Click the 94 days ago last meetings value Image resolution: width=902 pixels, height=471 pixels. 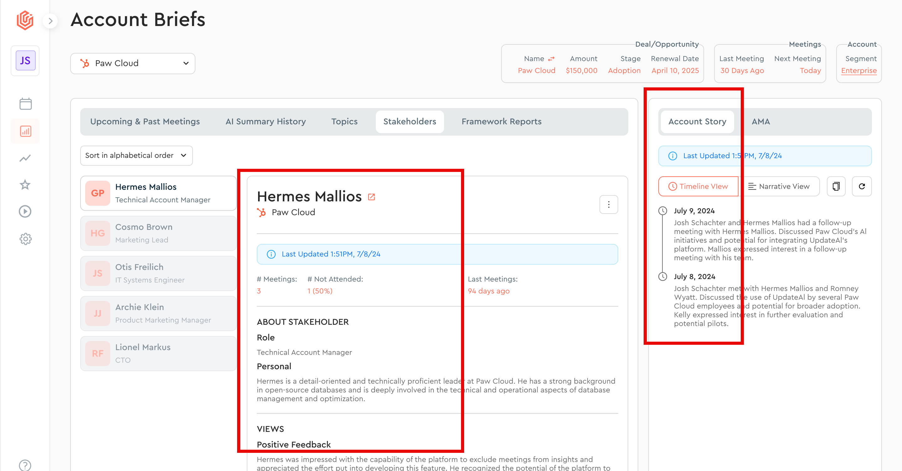point(489,291)
